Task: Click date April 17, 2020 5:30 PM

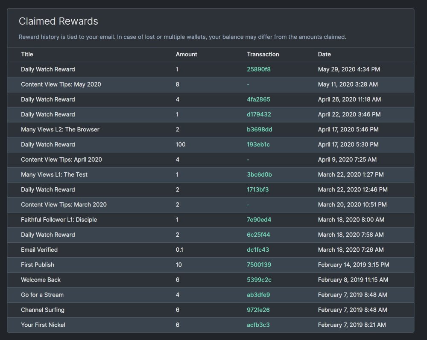Action: [x=348, y=145]
